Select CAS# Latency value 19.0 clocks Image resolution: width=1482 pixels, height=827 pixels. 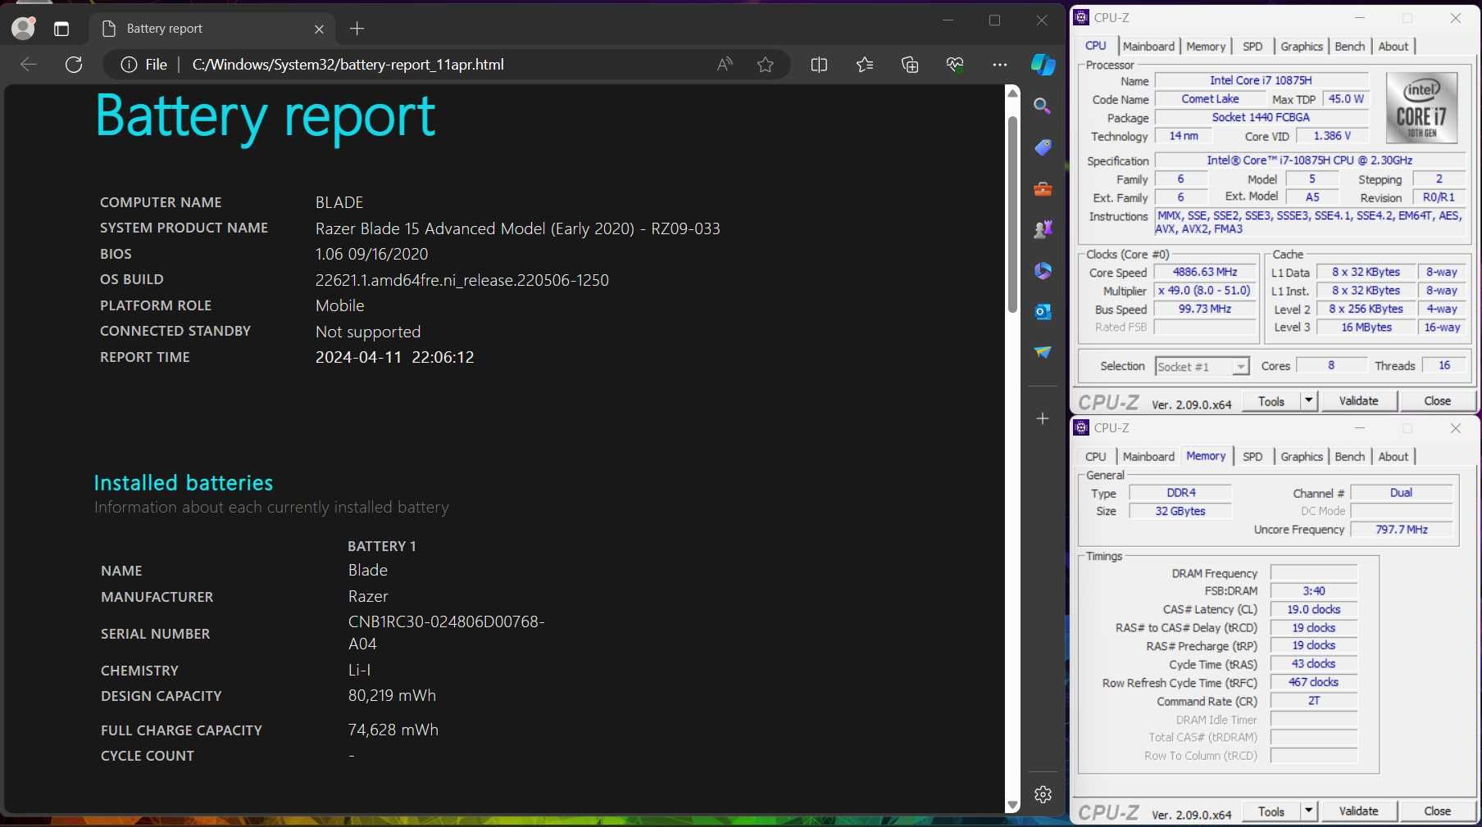[x=1313, y=609]
